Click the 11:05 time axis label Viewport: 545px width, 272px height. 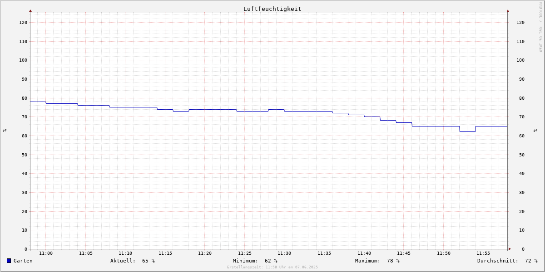[86, 253]
